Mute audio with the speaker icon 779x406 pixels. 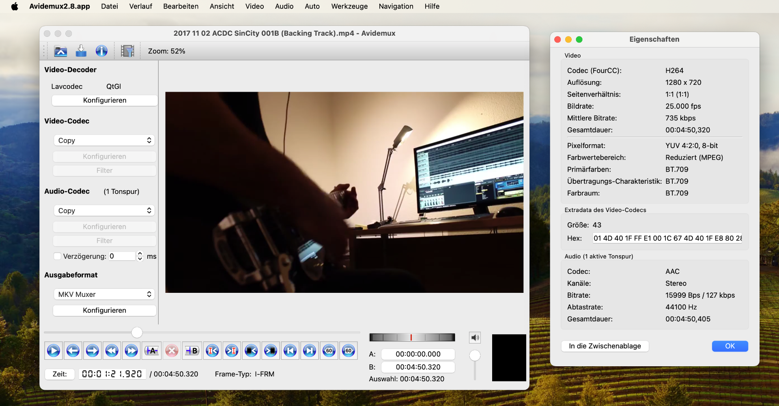pos(475,337)
